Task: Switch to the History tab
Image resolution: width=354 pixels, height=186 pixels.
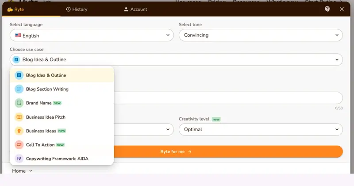Action: coord(77,9)
